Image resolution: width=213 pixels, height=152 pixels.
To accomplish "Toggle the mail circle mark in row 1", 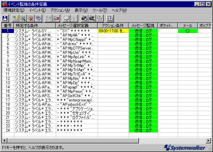I will (187, 31).
